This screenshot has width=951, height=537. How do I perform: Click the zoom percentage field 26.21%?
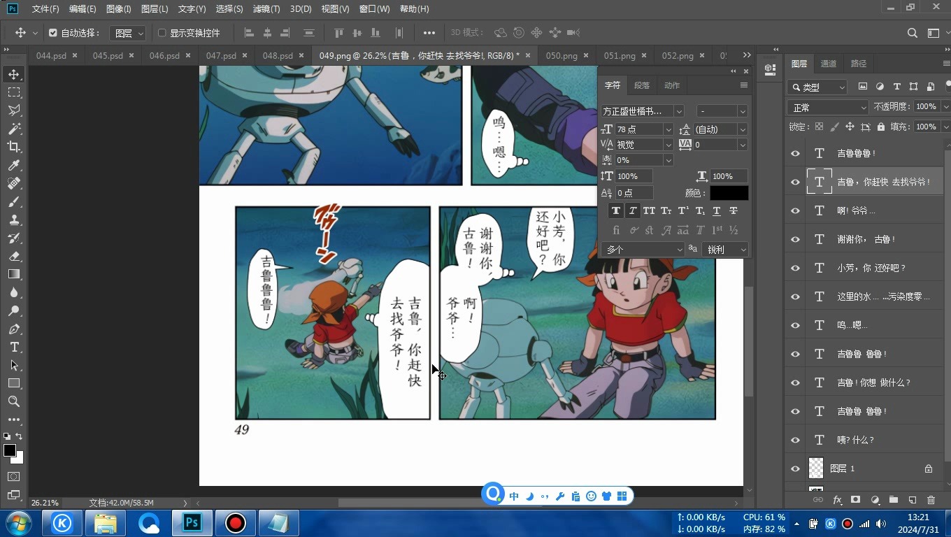click(x=45, y=503)
